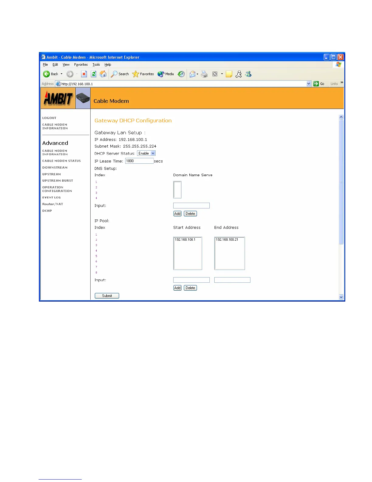The width and height of the screenshot is (372, 482).
Task: Click the page scrollbar down arrow
Action: [341, 297]
